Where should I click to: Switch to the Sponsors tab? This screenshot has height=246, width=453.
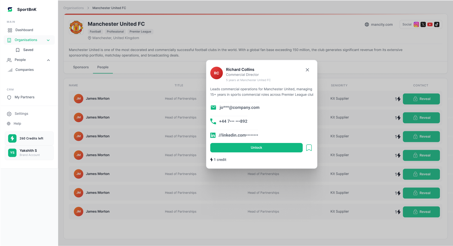click(x=81, y=67)
